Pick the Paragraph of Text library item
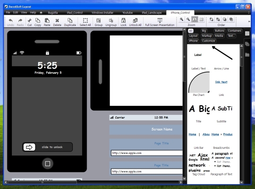The width and height of the screenshot is (255, 189). click(x=221, y=163)
